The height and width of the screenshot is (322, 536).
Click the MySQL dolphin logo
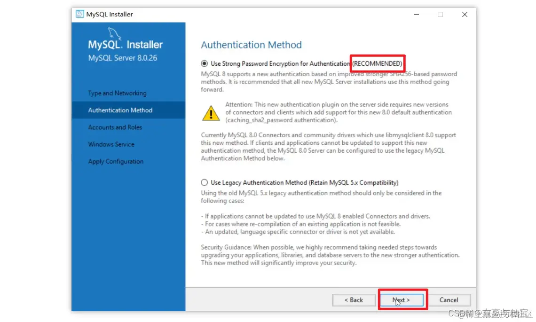[115, 33]
